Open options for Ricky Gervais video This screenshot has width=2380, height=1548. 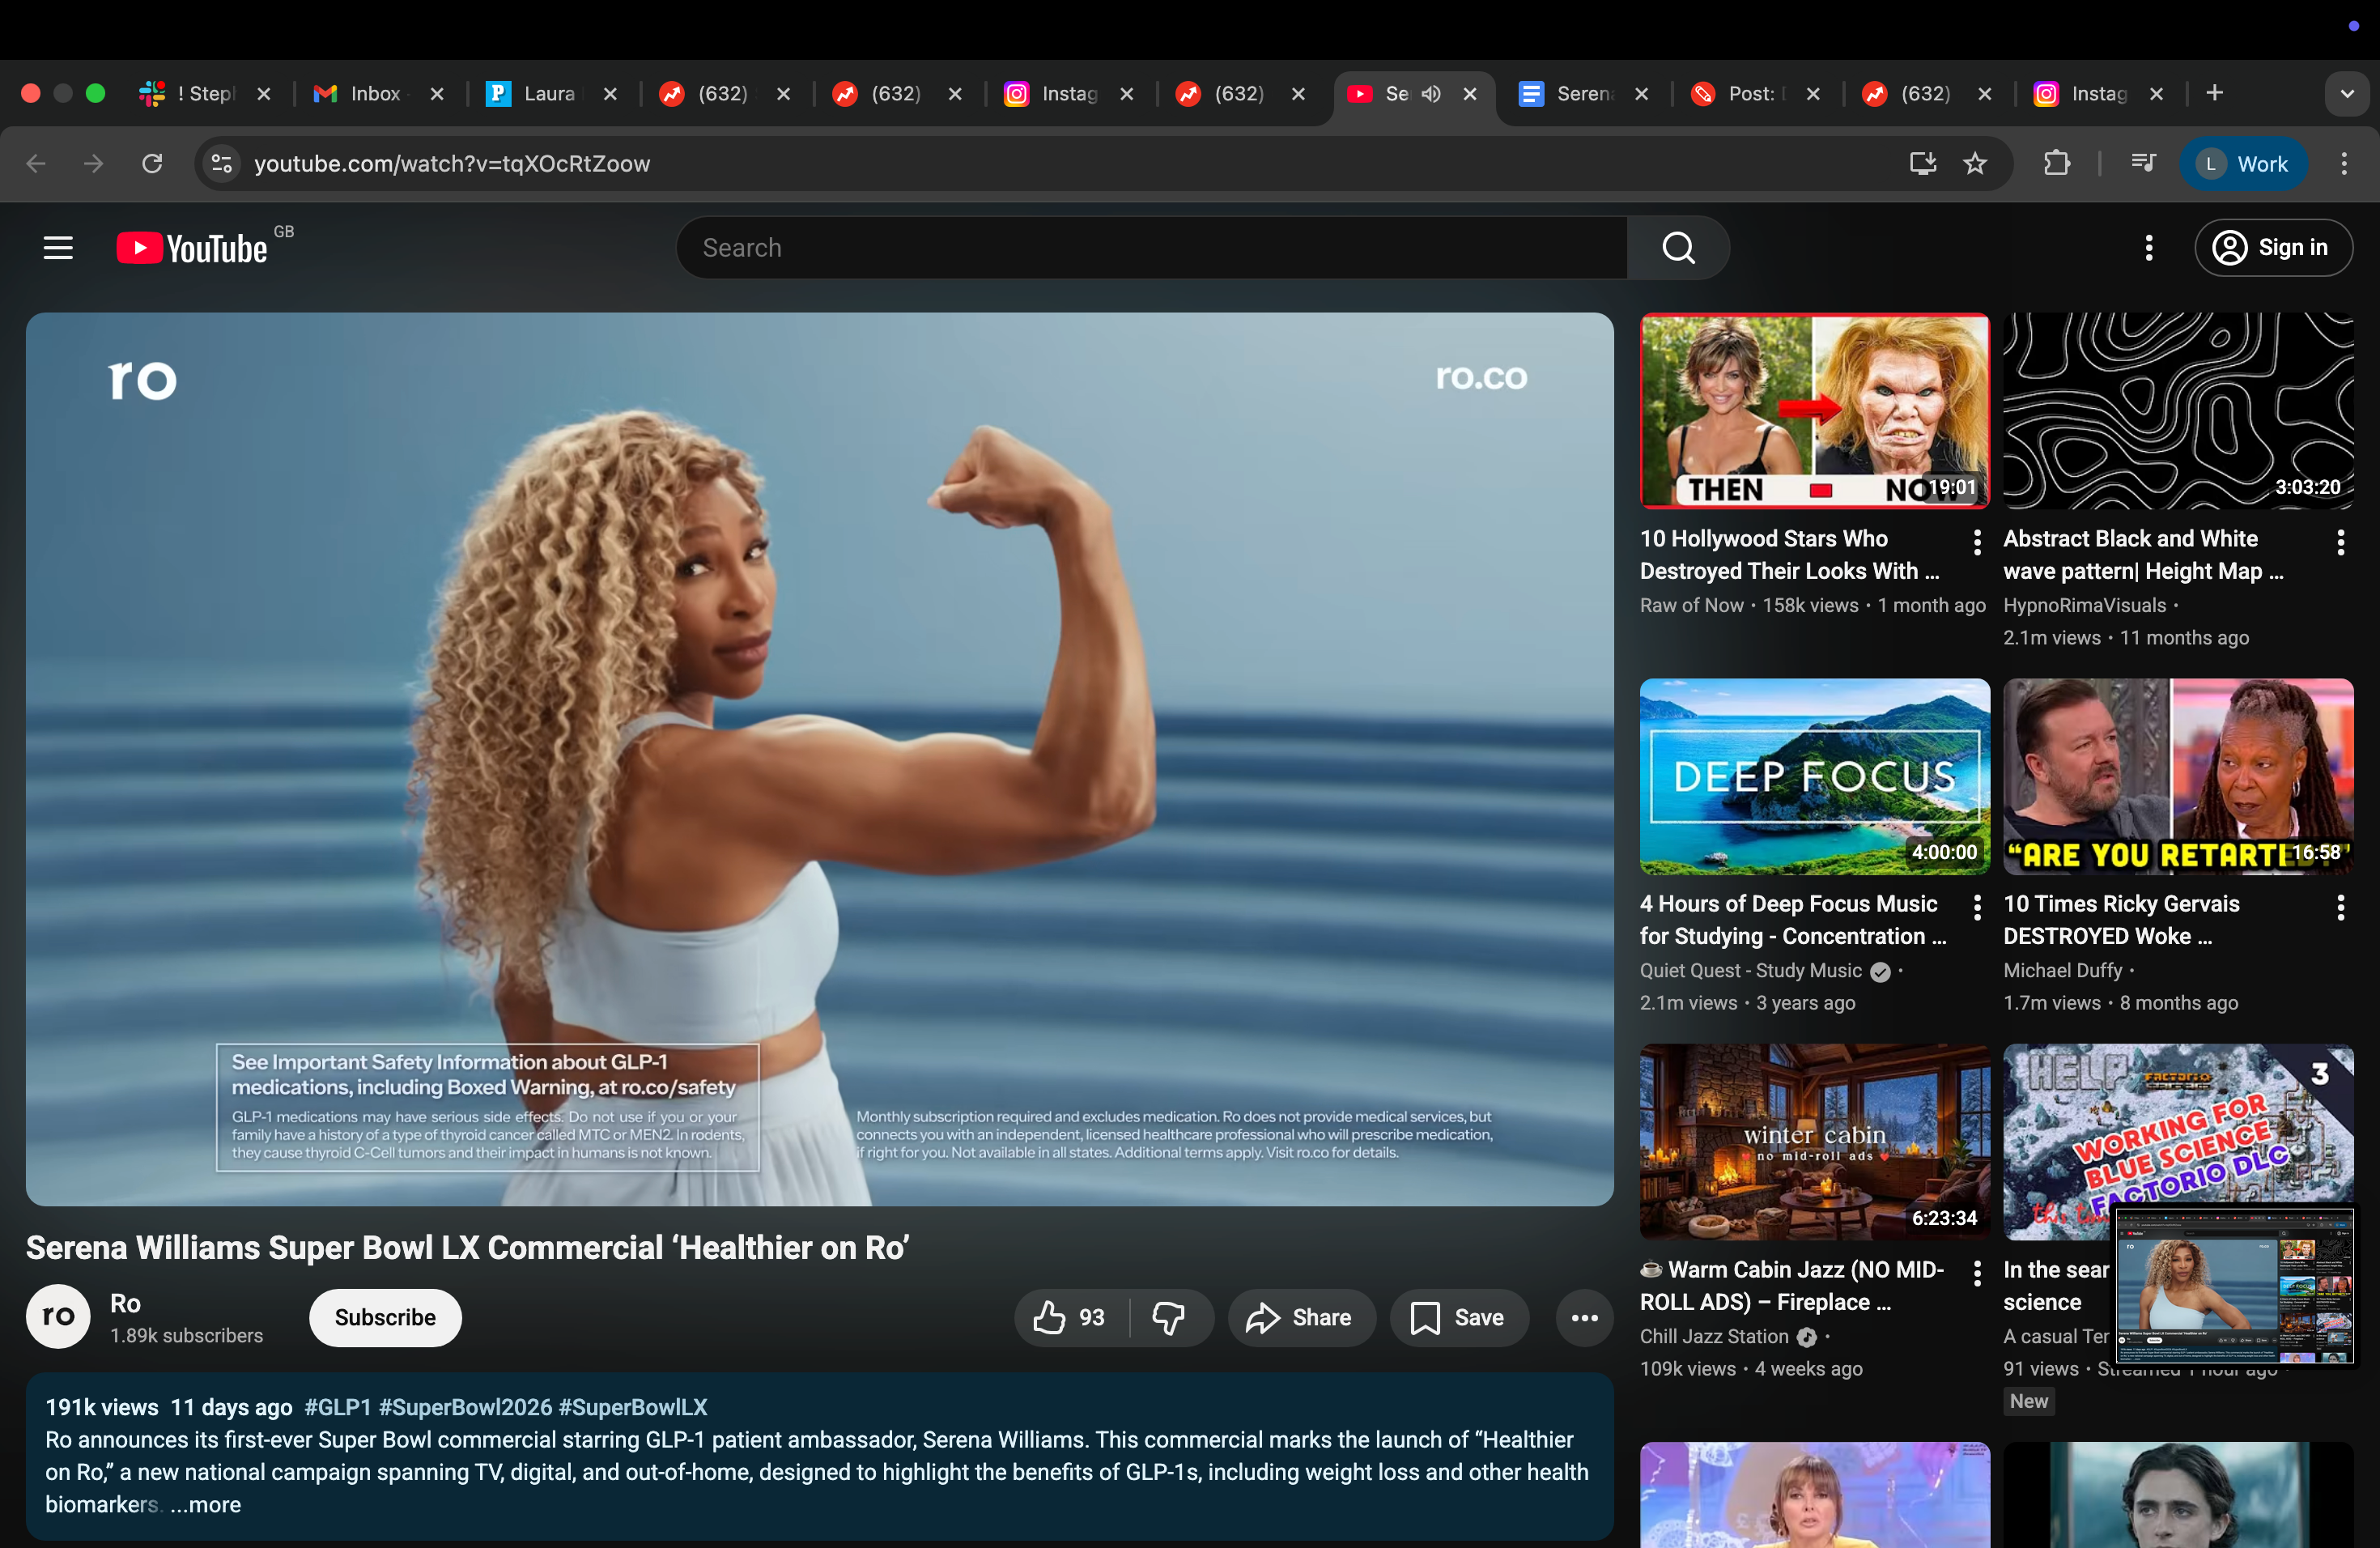coord(2340,907)
